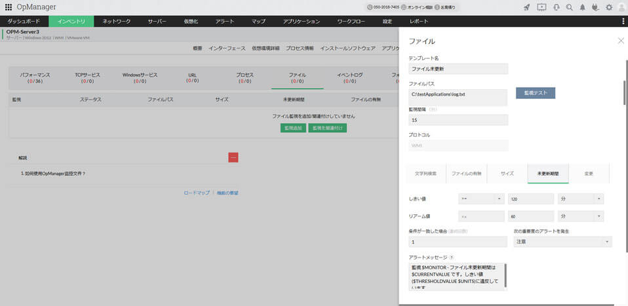The image size is (628, 306).
Task: Open the search magnifier icon
Action: point(569,7)
